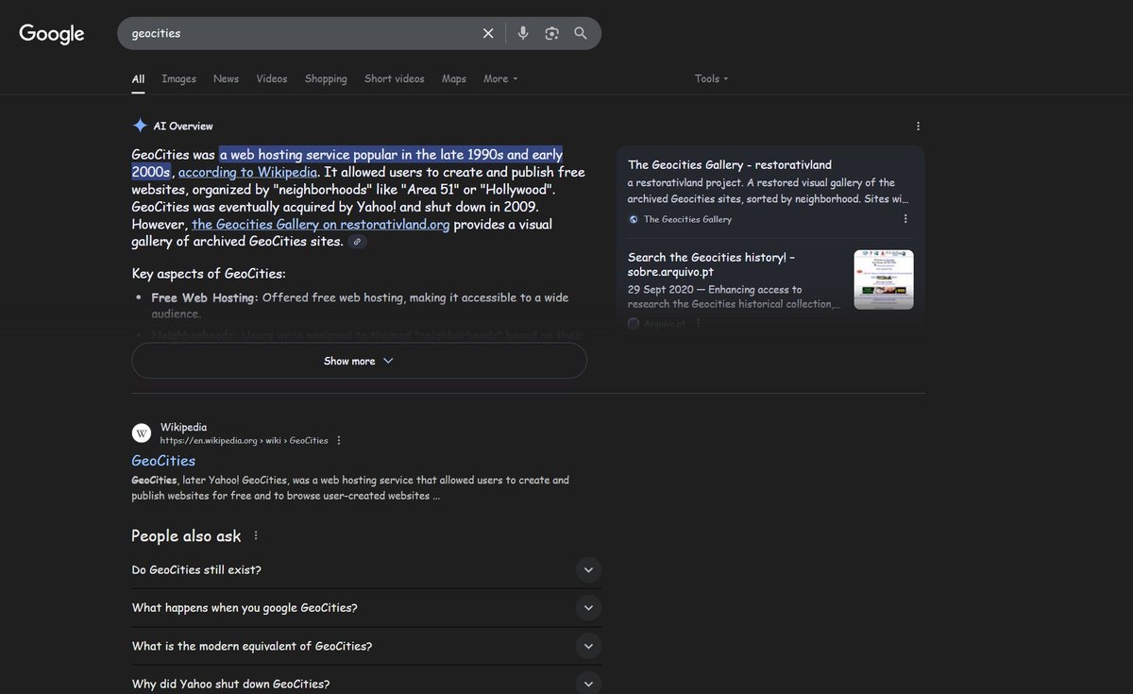The image size is (1133, 694).
Task: Click the en.wikipedia.org URL breadcrumb
Action: [x=244, y=441]
